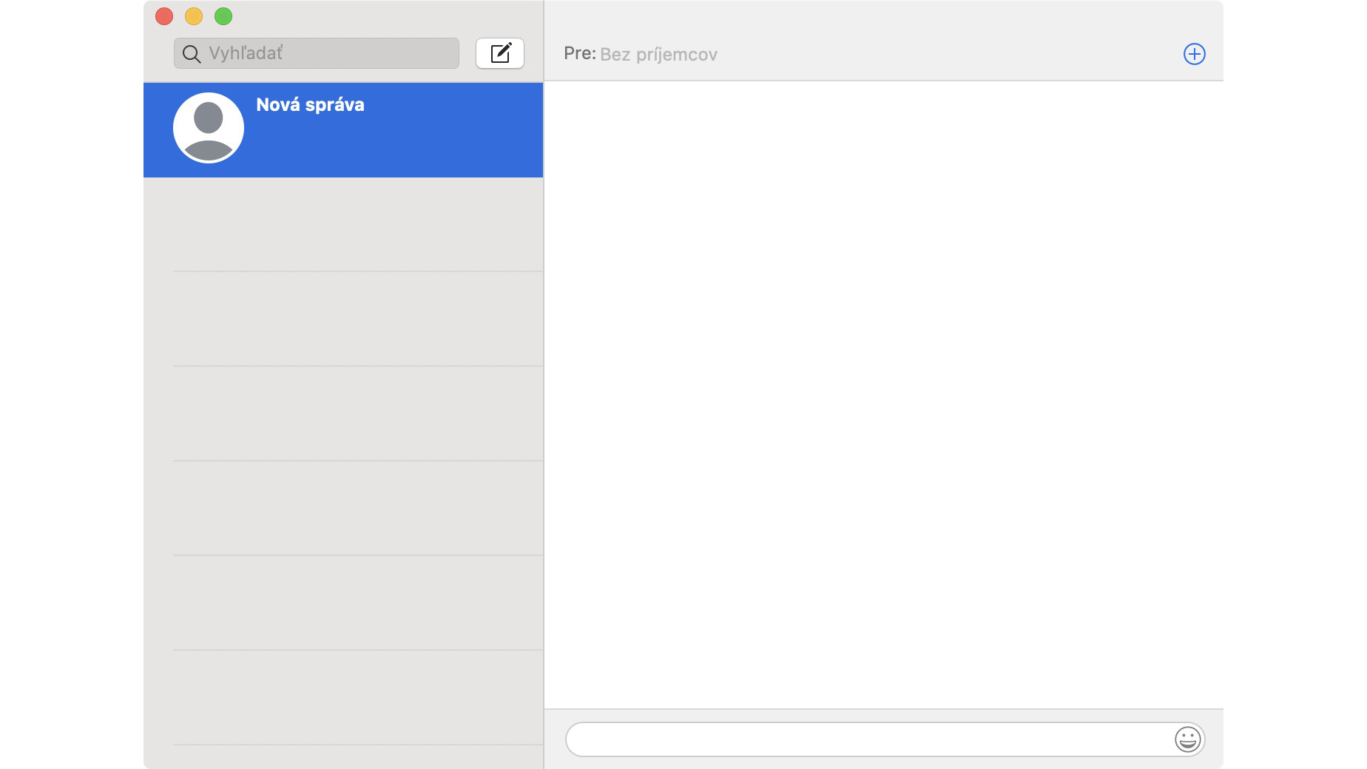Click into the Pre: recipient field
This screenshot has width=1367, height=769.
point(888,54)
